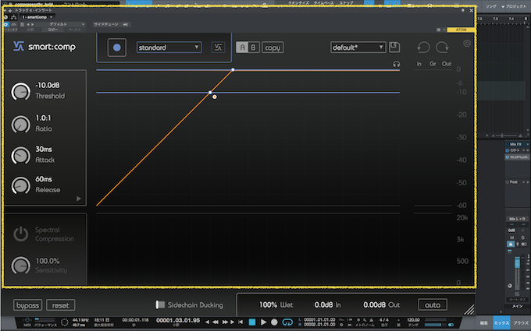The height and width of the screenshot is (331, 531).
Task: Open the standard profile dropdown
Action: pyautogui.click(x=169, y=48)
